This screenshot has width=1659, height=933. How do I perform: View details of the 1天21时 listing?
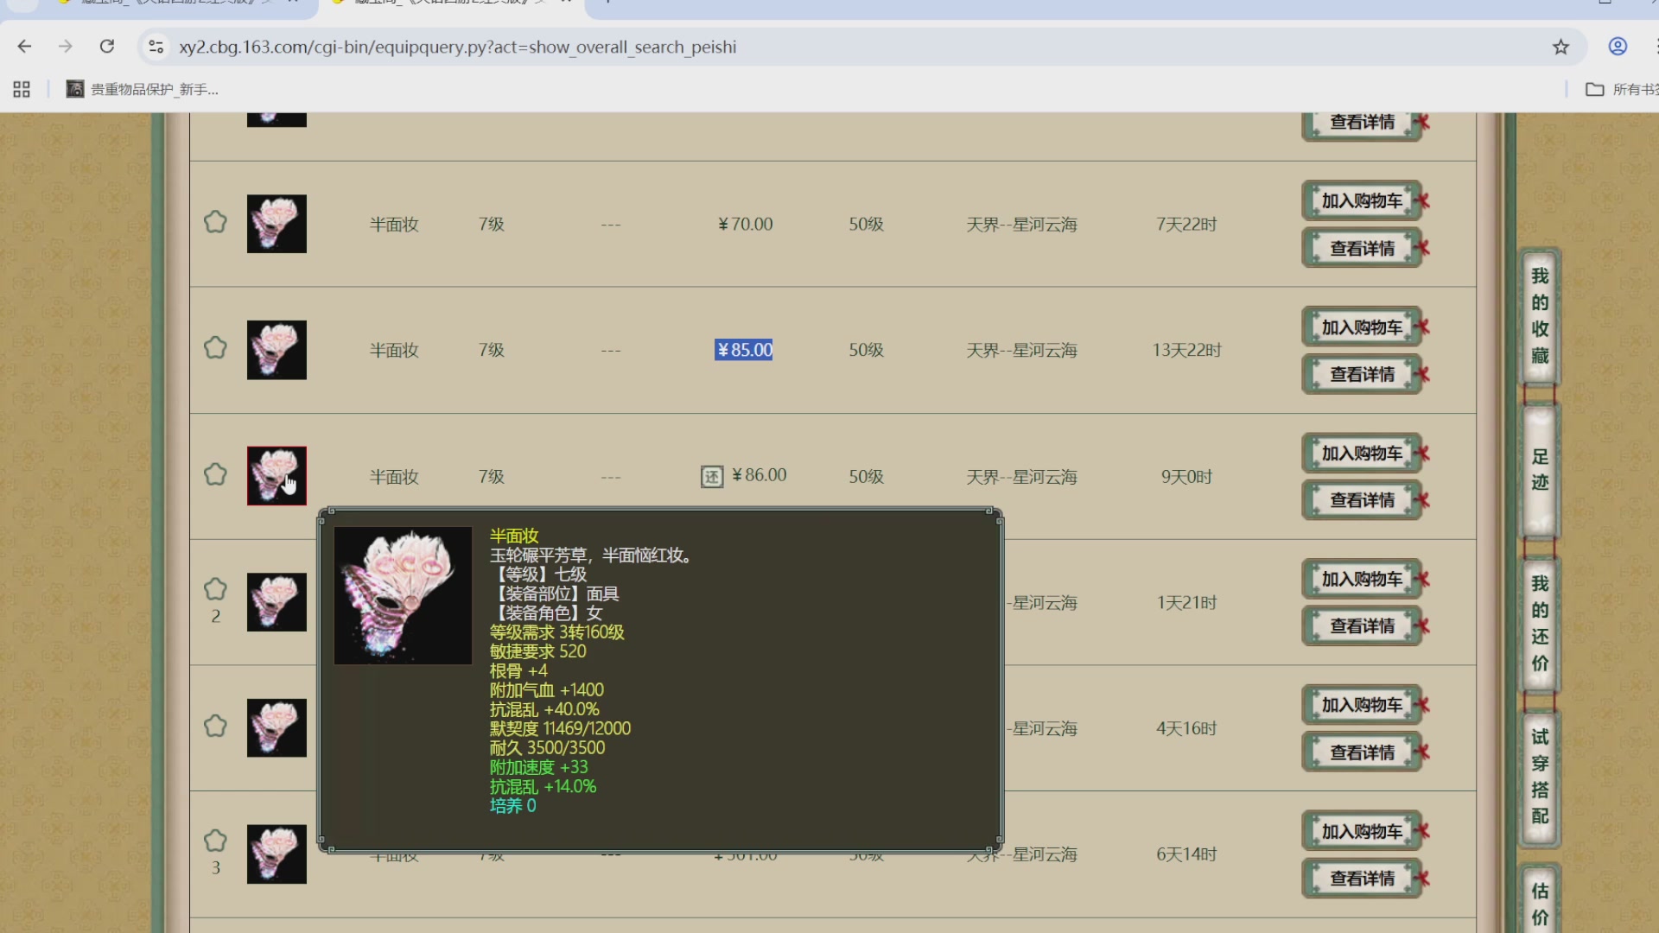click(x=1362, y=626)
